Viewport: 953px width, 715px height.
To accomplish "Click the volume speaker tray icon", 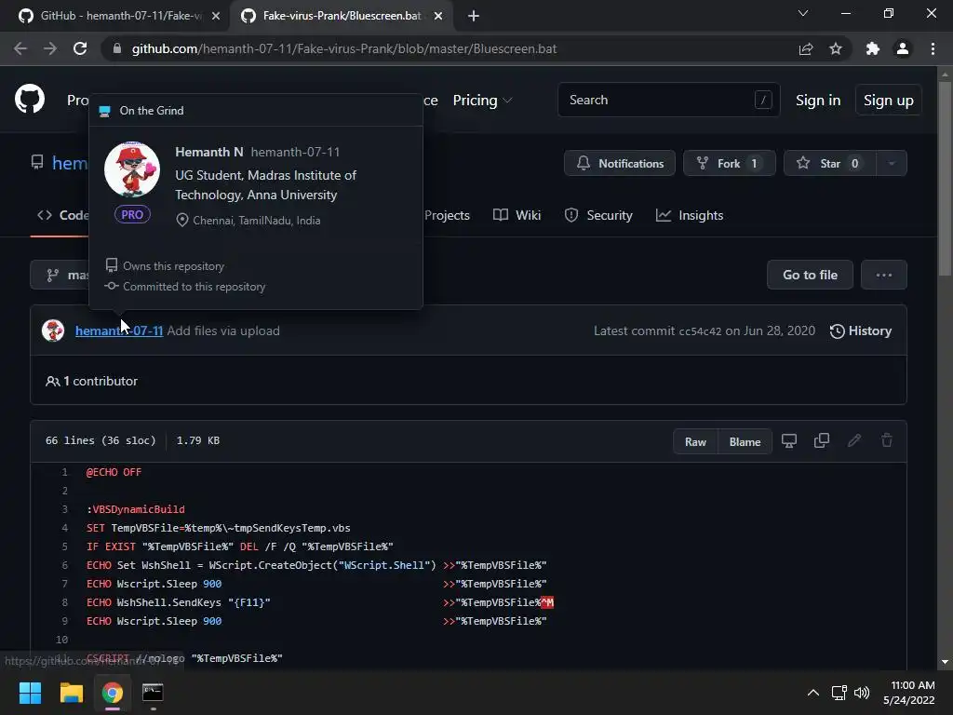I will point(862,693).
